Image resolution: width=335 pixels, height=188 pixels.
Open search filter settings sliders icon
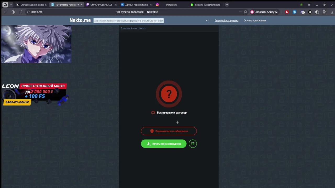[x=193, y=144]
